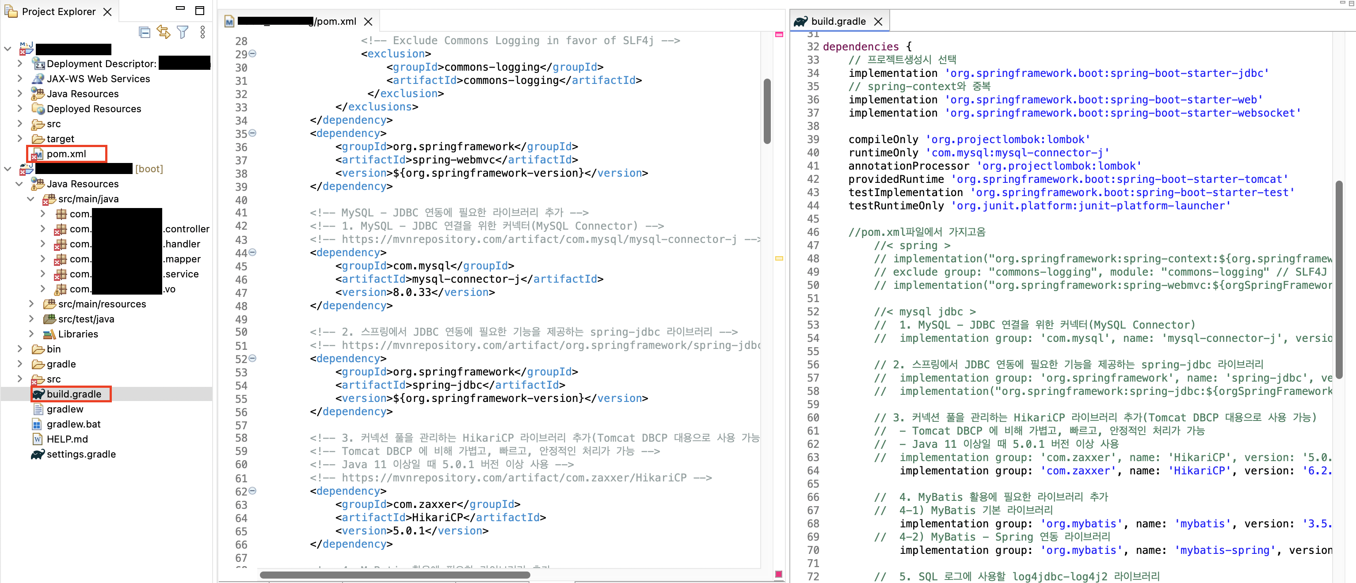Click the yellow warning marker in overview ruler
This screenshot has width=1356, height=583.
coord(779,258)
